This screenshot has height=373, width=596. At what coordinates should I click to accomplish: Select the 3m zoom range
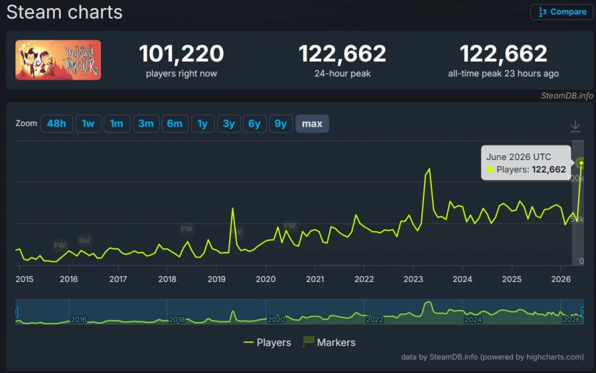tap(146, 124)
